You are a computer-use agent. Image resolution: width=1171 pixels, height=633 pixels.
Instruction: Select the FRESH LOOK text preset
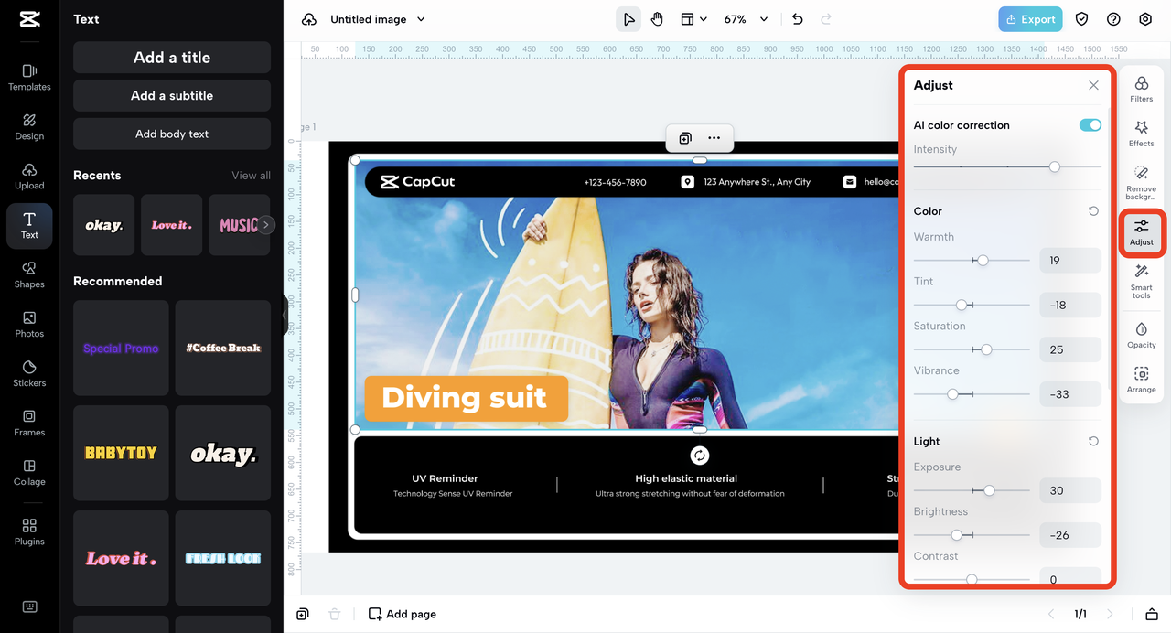tap(223, 558)
